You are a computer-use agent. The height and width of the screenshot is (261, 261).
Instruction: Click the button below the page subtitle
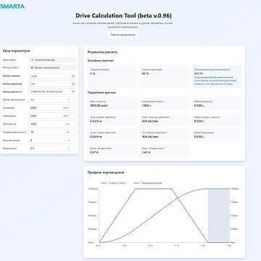tap(123, 35)
